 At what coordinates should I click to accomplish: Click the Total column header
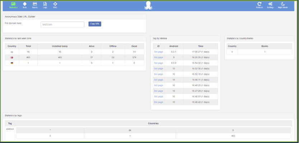[x=28, y=46]
